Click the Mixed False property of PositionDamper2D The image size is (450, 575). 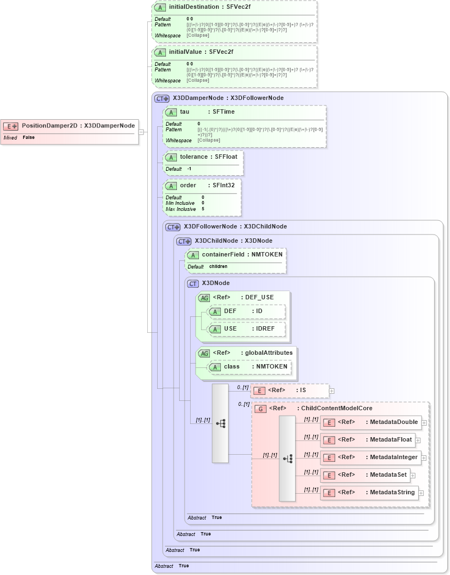pos(19,137)
